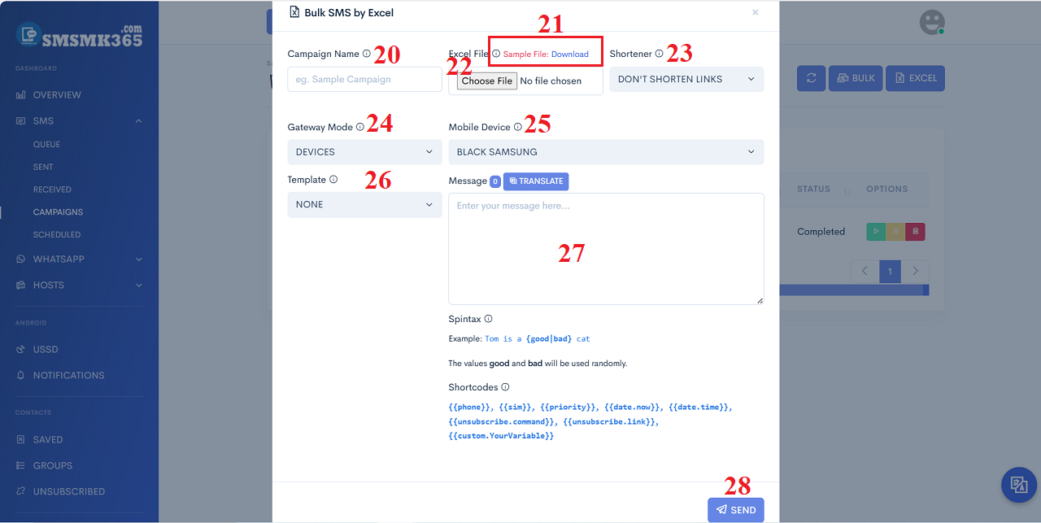Click the sample file Download link
Viewport: 1041px width, 523px height.
coord(569,54)
